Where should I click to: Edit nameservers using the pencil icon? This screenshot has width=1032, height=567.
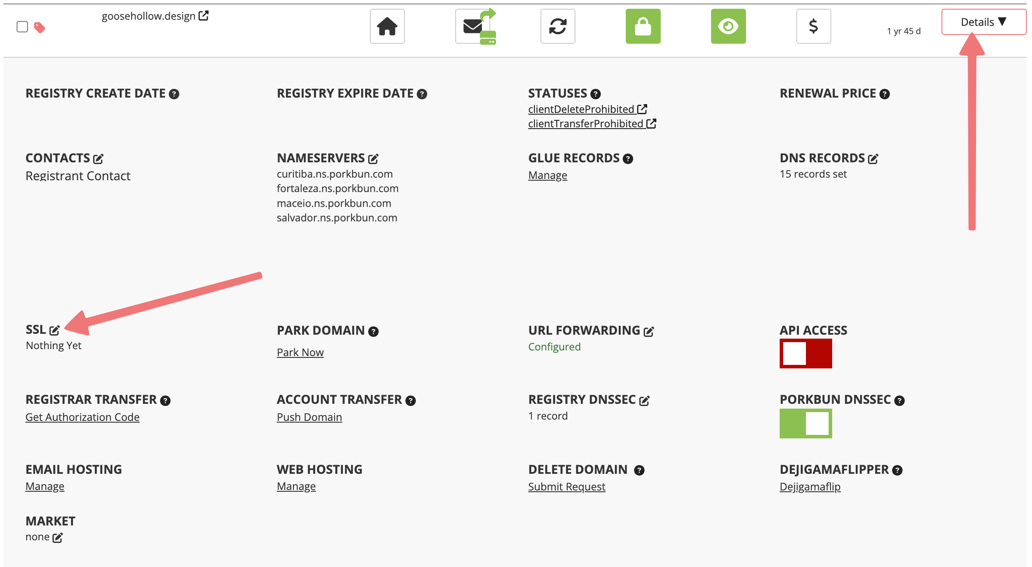pos(373,158)
